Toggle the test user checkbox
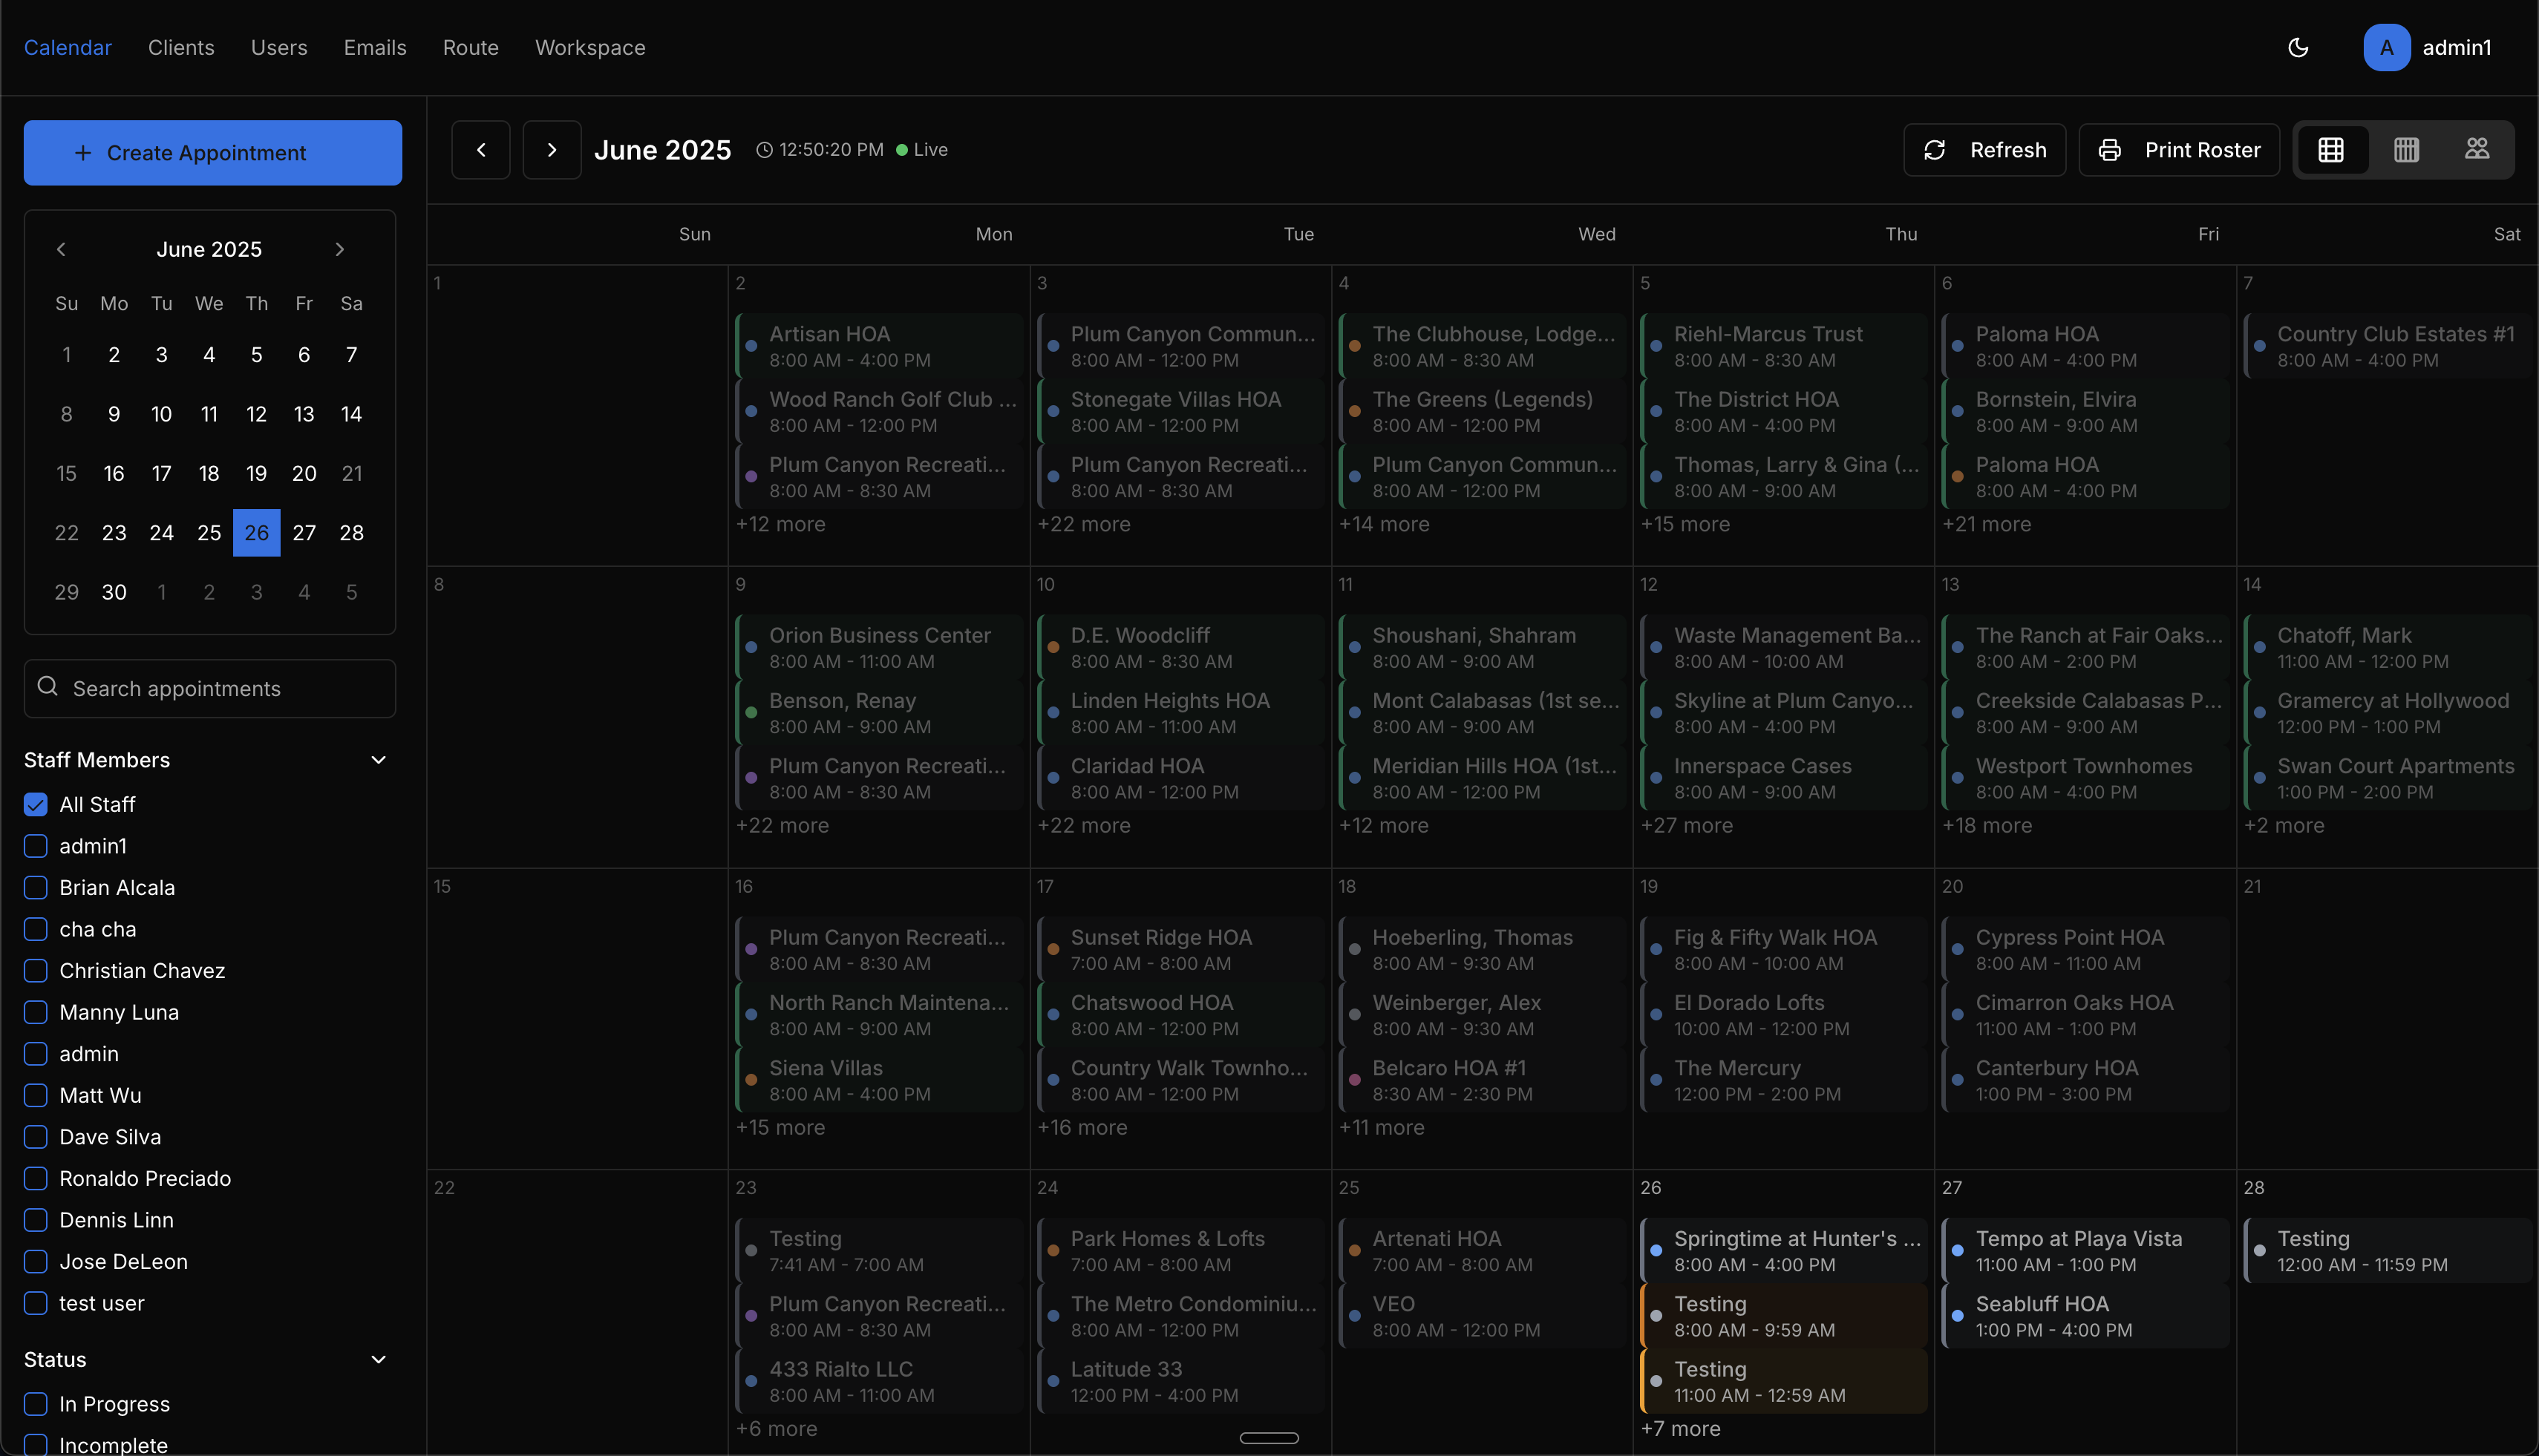 [x=36, y=1303]
